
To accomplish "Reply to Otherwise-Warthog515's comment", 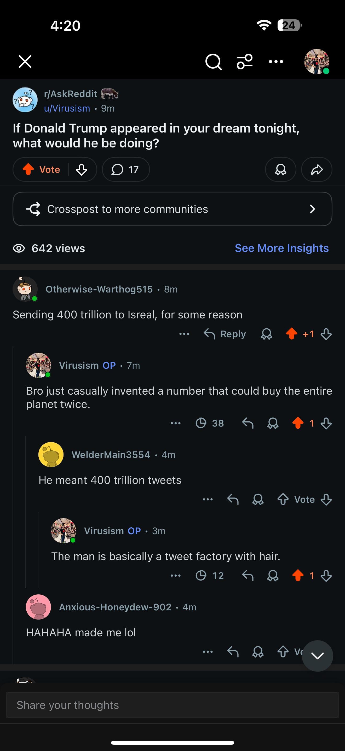I will (225, 334).
